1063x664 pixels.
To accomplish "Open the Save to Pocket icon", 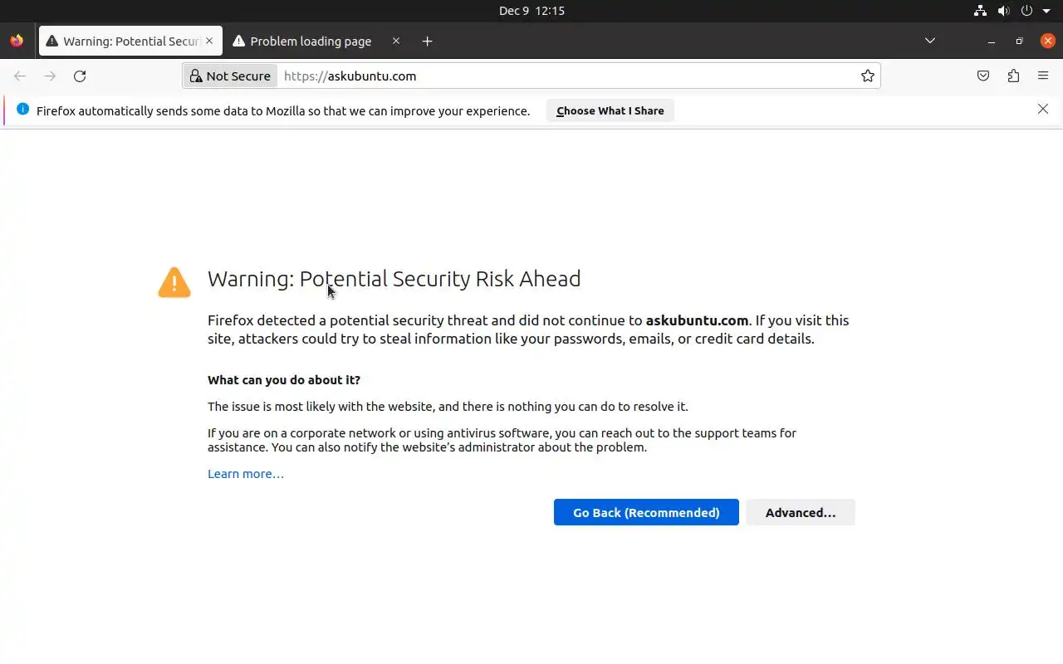I will (983, 76).
